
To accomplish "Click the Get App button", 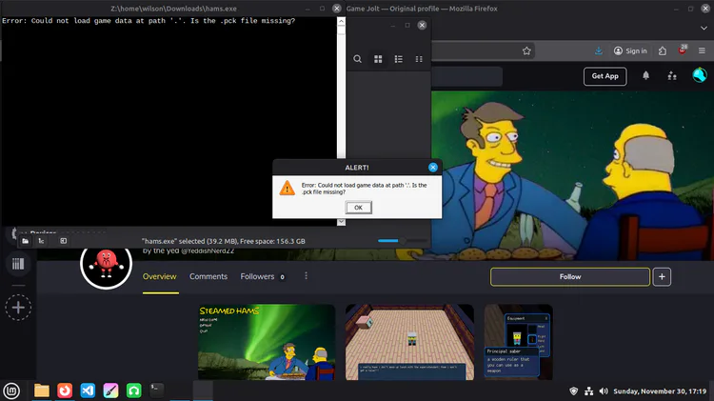I will [605, 76].
